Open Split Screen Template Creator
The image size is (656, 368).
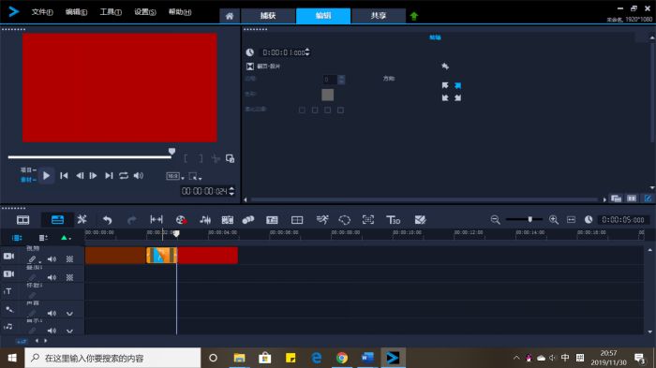click(420, 220)
